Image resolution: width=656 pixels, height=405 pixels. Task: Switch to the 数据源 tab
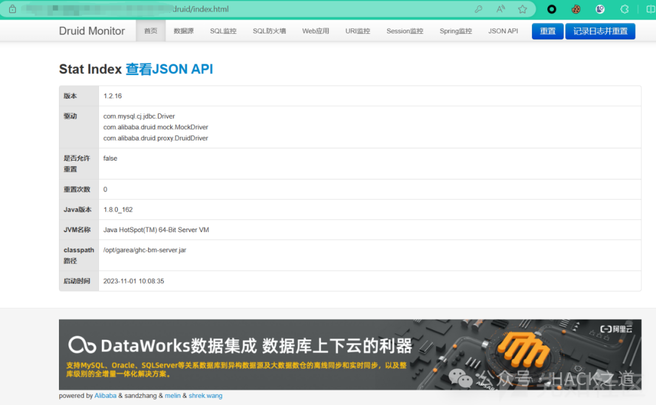click(183, 31)
